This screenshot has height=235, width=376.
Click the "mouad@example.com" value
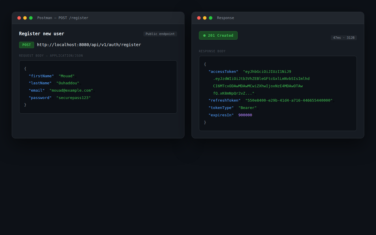coord(71,91)
